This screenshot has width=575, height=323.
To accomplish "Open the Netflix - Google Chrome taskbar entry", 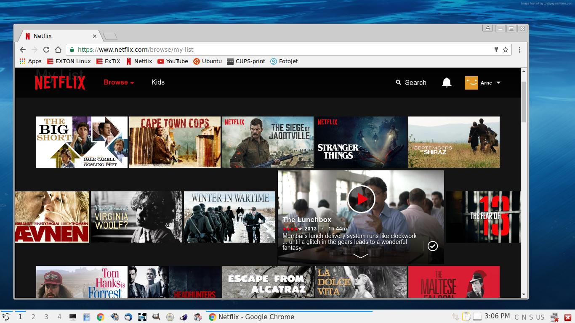I will click(289, 317).
